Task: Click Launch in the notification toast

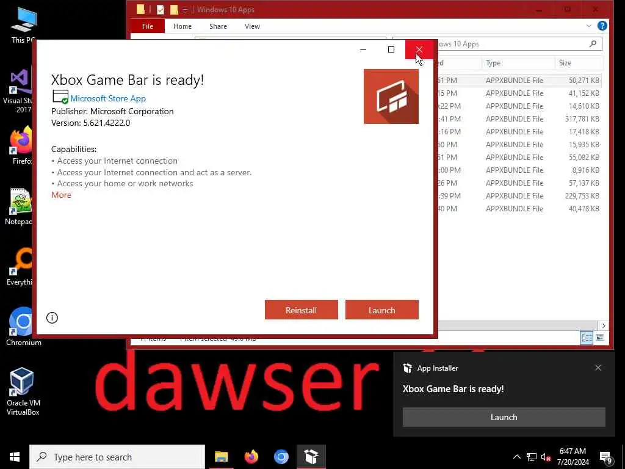Action: point(504,417)
